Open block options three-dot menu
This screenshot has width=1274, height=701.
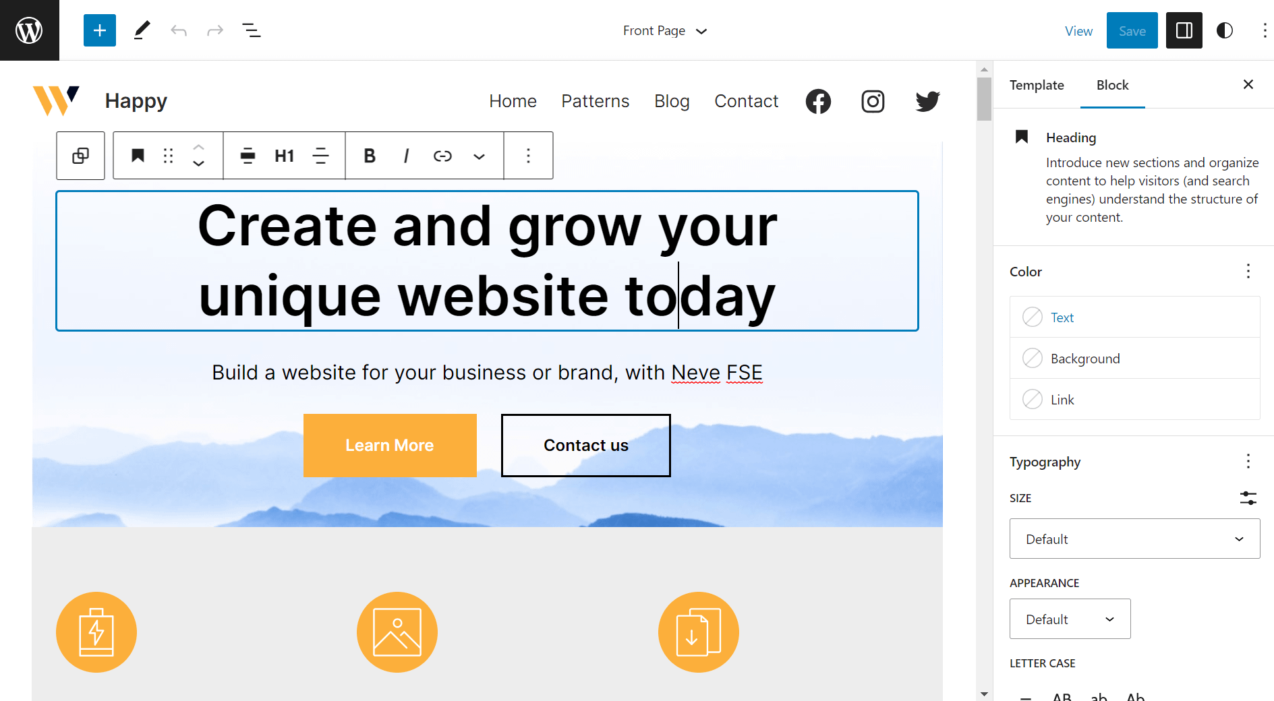pyautogui.click(x=528, y=156)
